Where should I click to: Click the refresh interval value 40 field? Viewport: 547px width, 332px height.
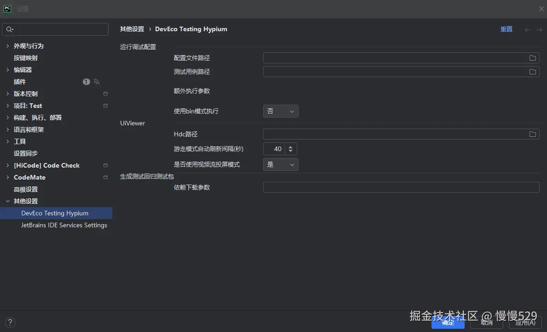coord(274,149)
